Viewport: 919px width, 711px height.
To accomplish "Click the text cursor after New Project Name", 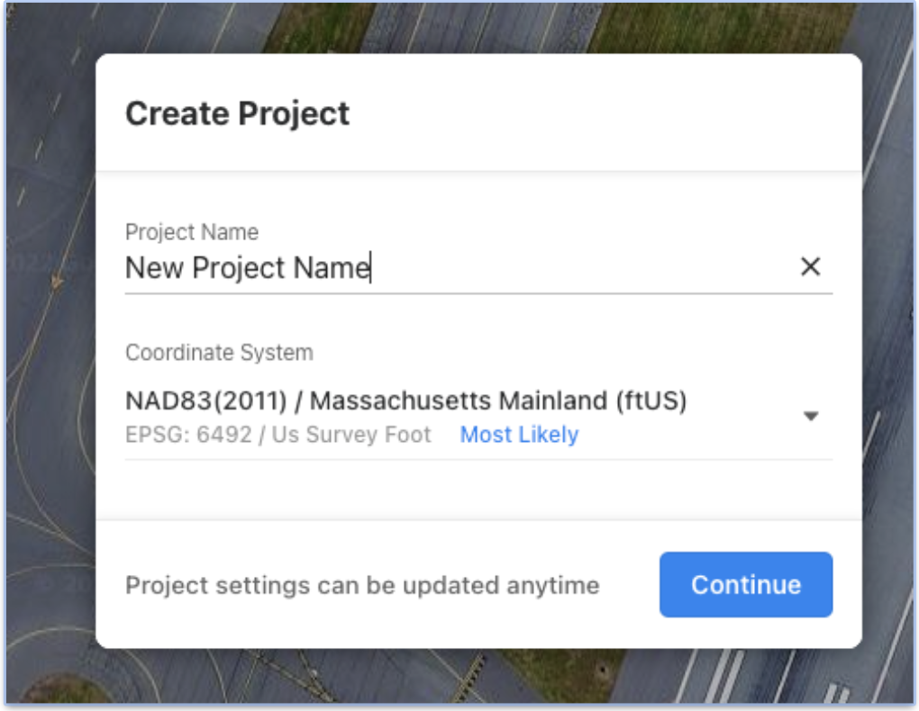I will (x=370, y=267).
